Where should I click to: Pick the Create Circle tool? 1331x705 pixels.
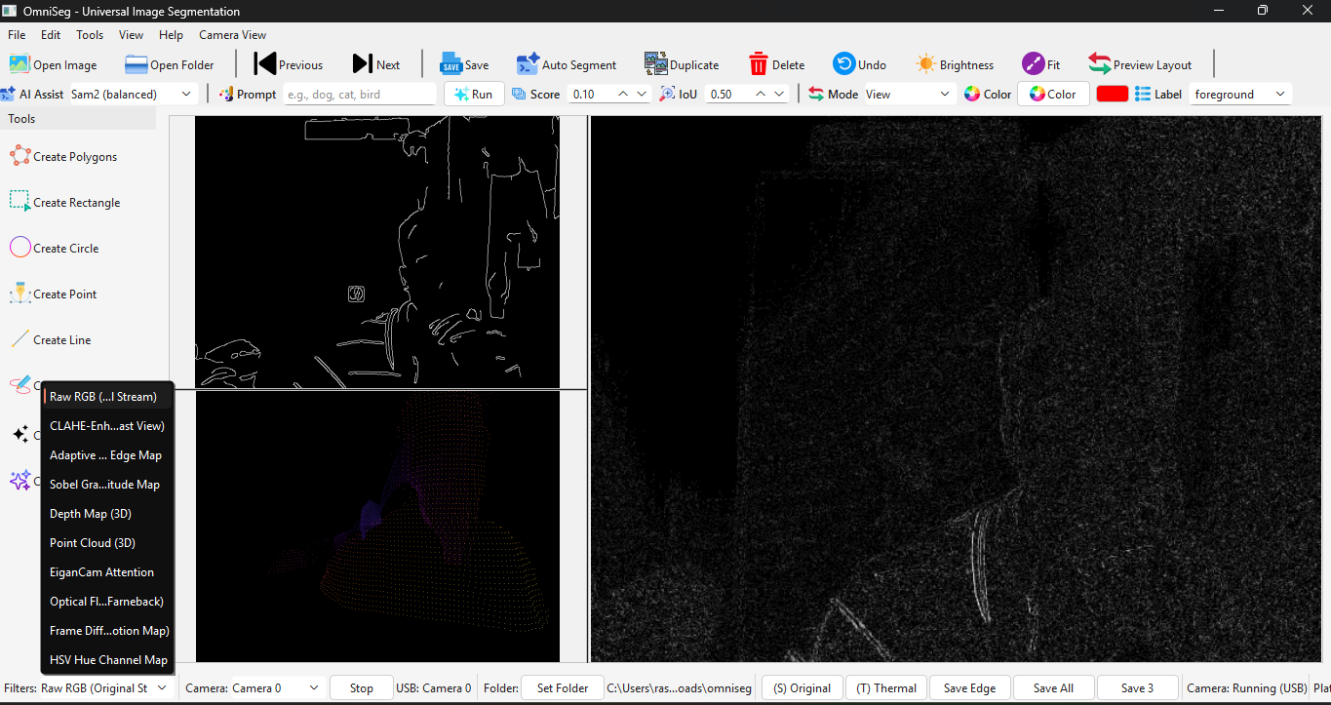pos(64,248)
